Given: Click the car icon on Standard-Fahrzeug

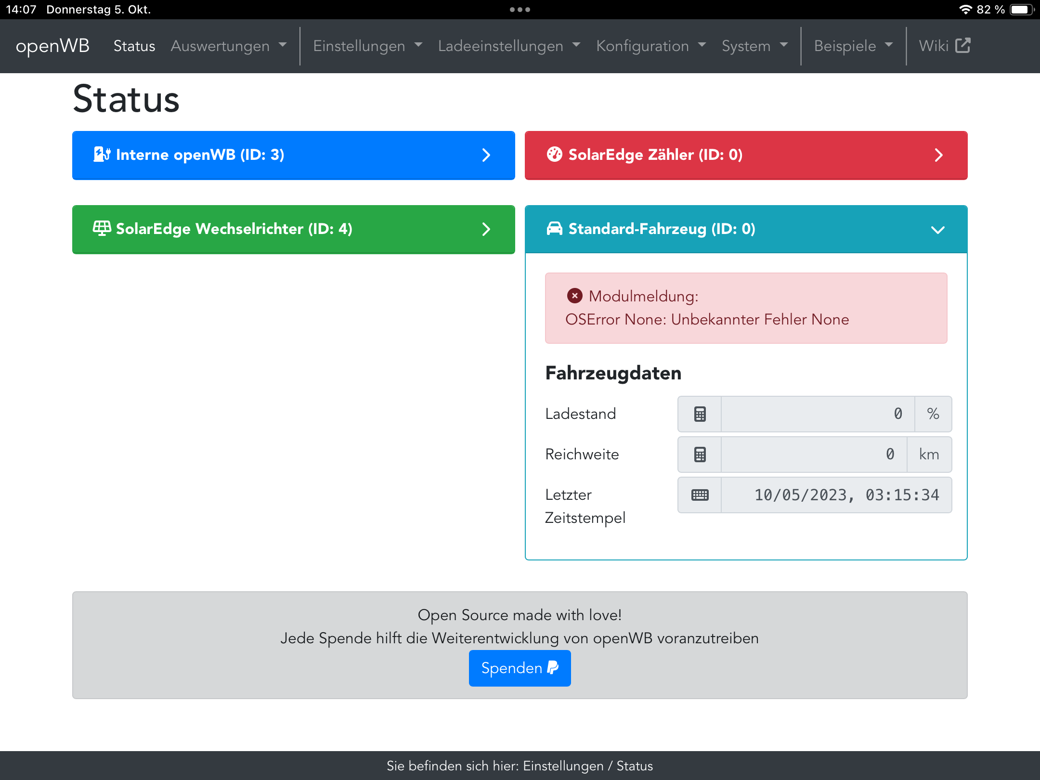Looking at the screenshot, I should [x=554, y=228].
